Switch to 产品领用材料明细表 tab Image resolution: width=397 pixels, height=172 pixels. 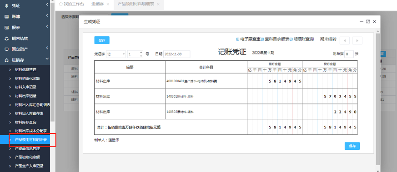pyautogui.click(x=136, y=4)
